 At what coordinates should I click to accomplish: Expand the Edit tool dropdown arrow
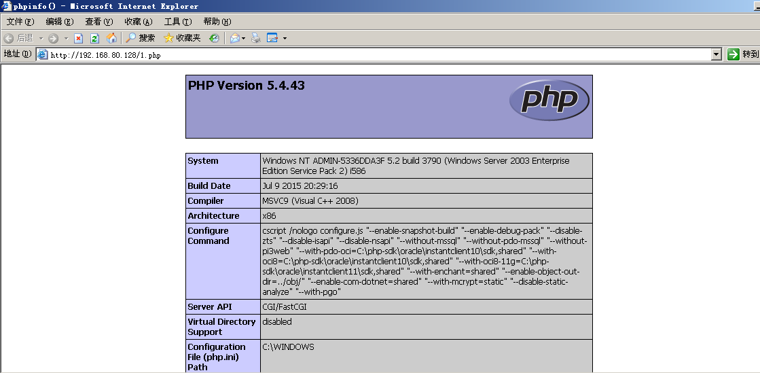point(285,38)
